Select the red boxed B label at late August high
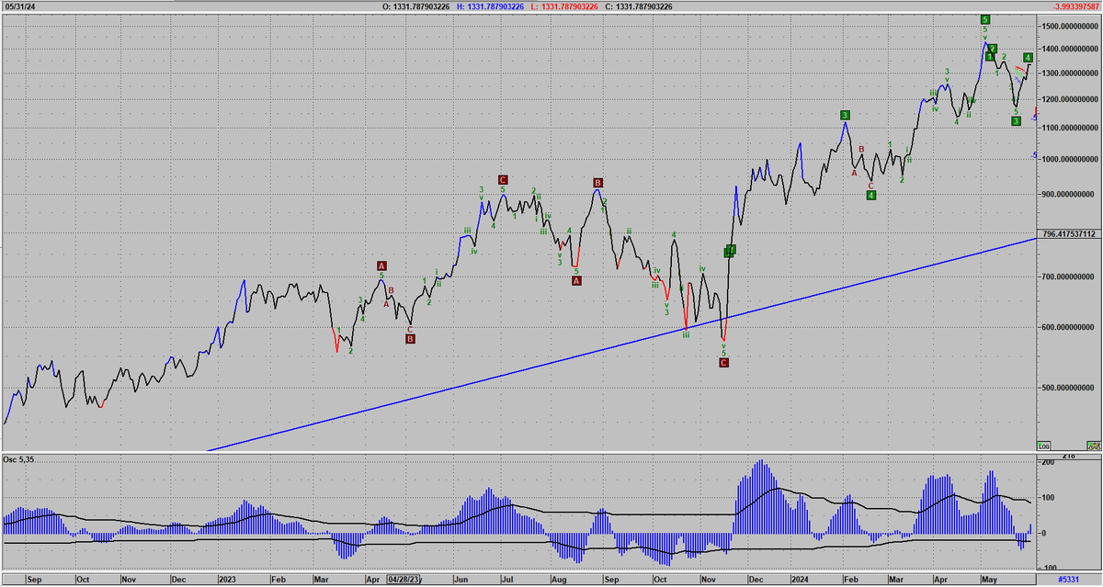The height and width of the screenshot is (587, 1103). (597, 183)
